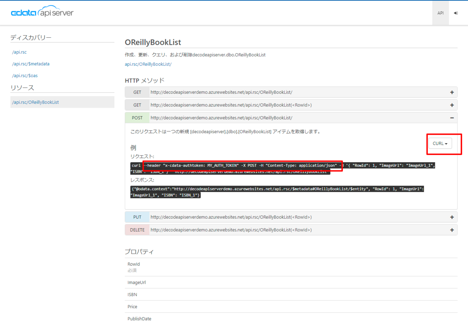The image size is (468, 321).
Task: Click the GET label for the OReillyBookList/ row
Action: (137, 92)
